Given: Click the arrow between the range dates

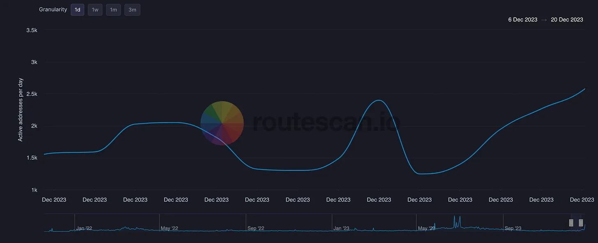Looking at the screenshot, I should 544,20.
